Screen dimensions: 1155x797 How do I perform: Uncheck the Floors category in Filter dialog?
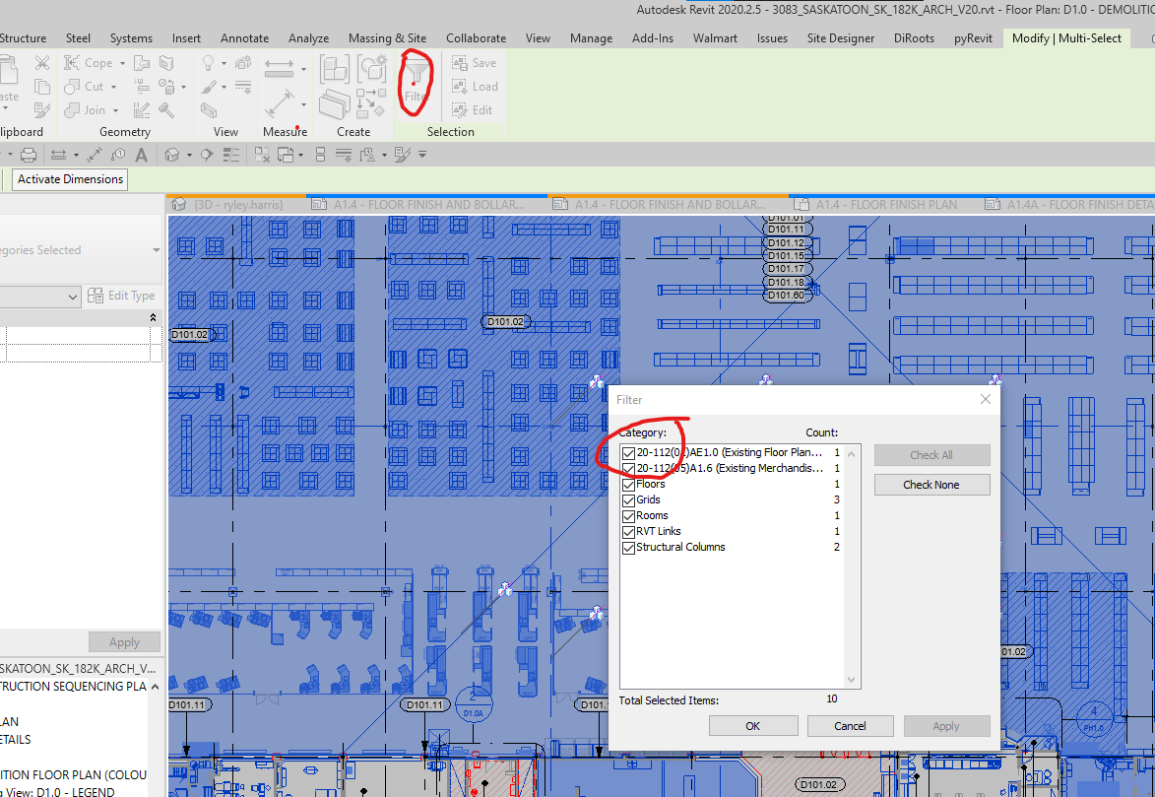point(628,484)
